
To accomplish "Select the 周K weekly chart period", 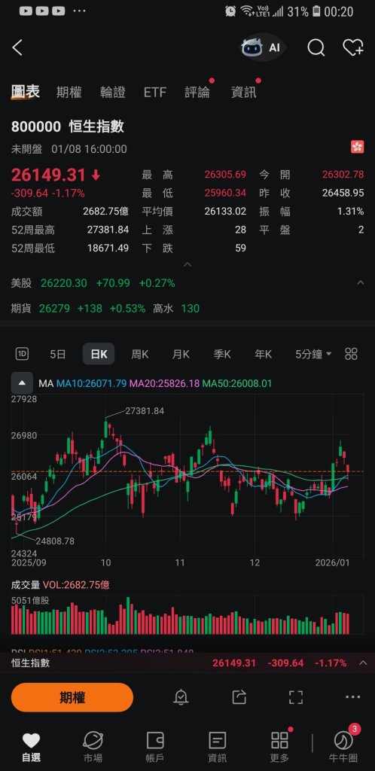I will (x=139, y=354).
